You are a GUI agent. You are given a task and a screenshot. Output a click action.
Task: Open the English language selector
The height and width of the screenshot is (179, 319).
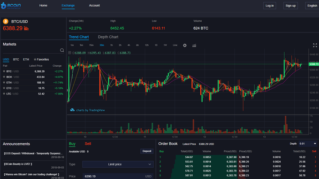pos(312,6)
